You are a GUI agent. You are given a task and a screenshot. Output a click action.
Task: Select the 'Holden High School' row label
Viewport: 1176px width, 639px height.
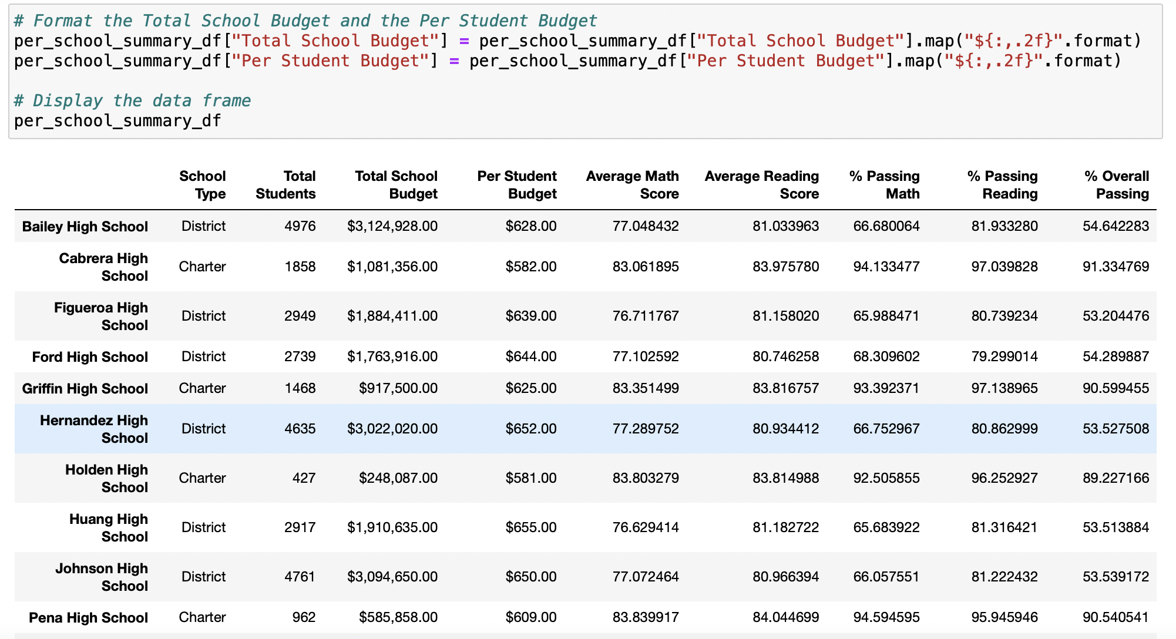tap(106, 479)
